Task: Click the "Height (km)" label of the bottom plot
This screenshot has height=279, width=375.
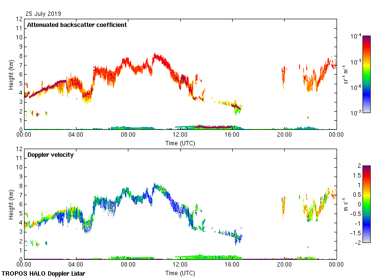Action: coord(11,204)
